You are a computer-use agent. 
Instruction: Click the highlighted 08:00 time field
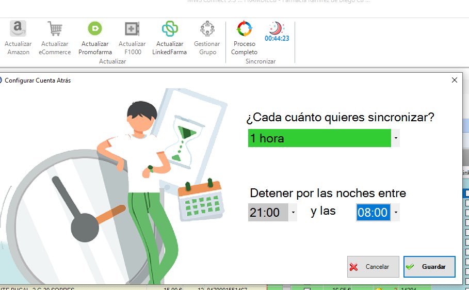[x=373, y=212]
